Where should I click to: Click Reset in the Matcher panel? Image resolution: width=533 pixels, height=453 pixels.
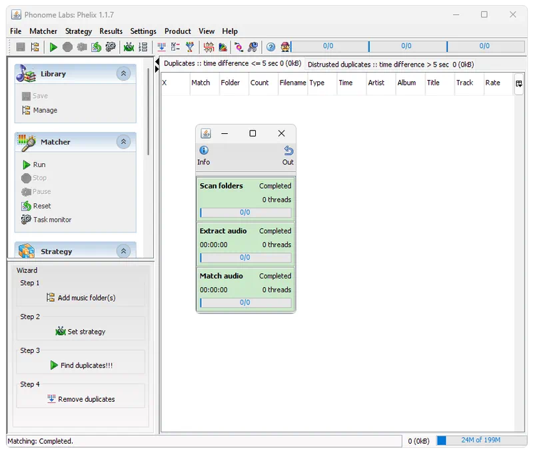pyautogui.click(x=37, y=206)
